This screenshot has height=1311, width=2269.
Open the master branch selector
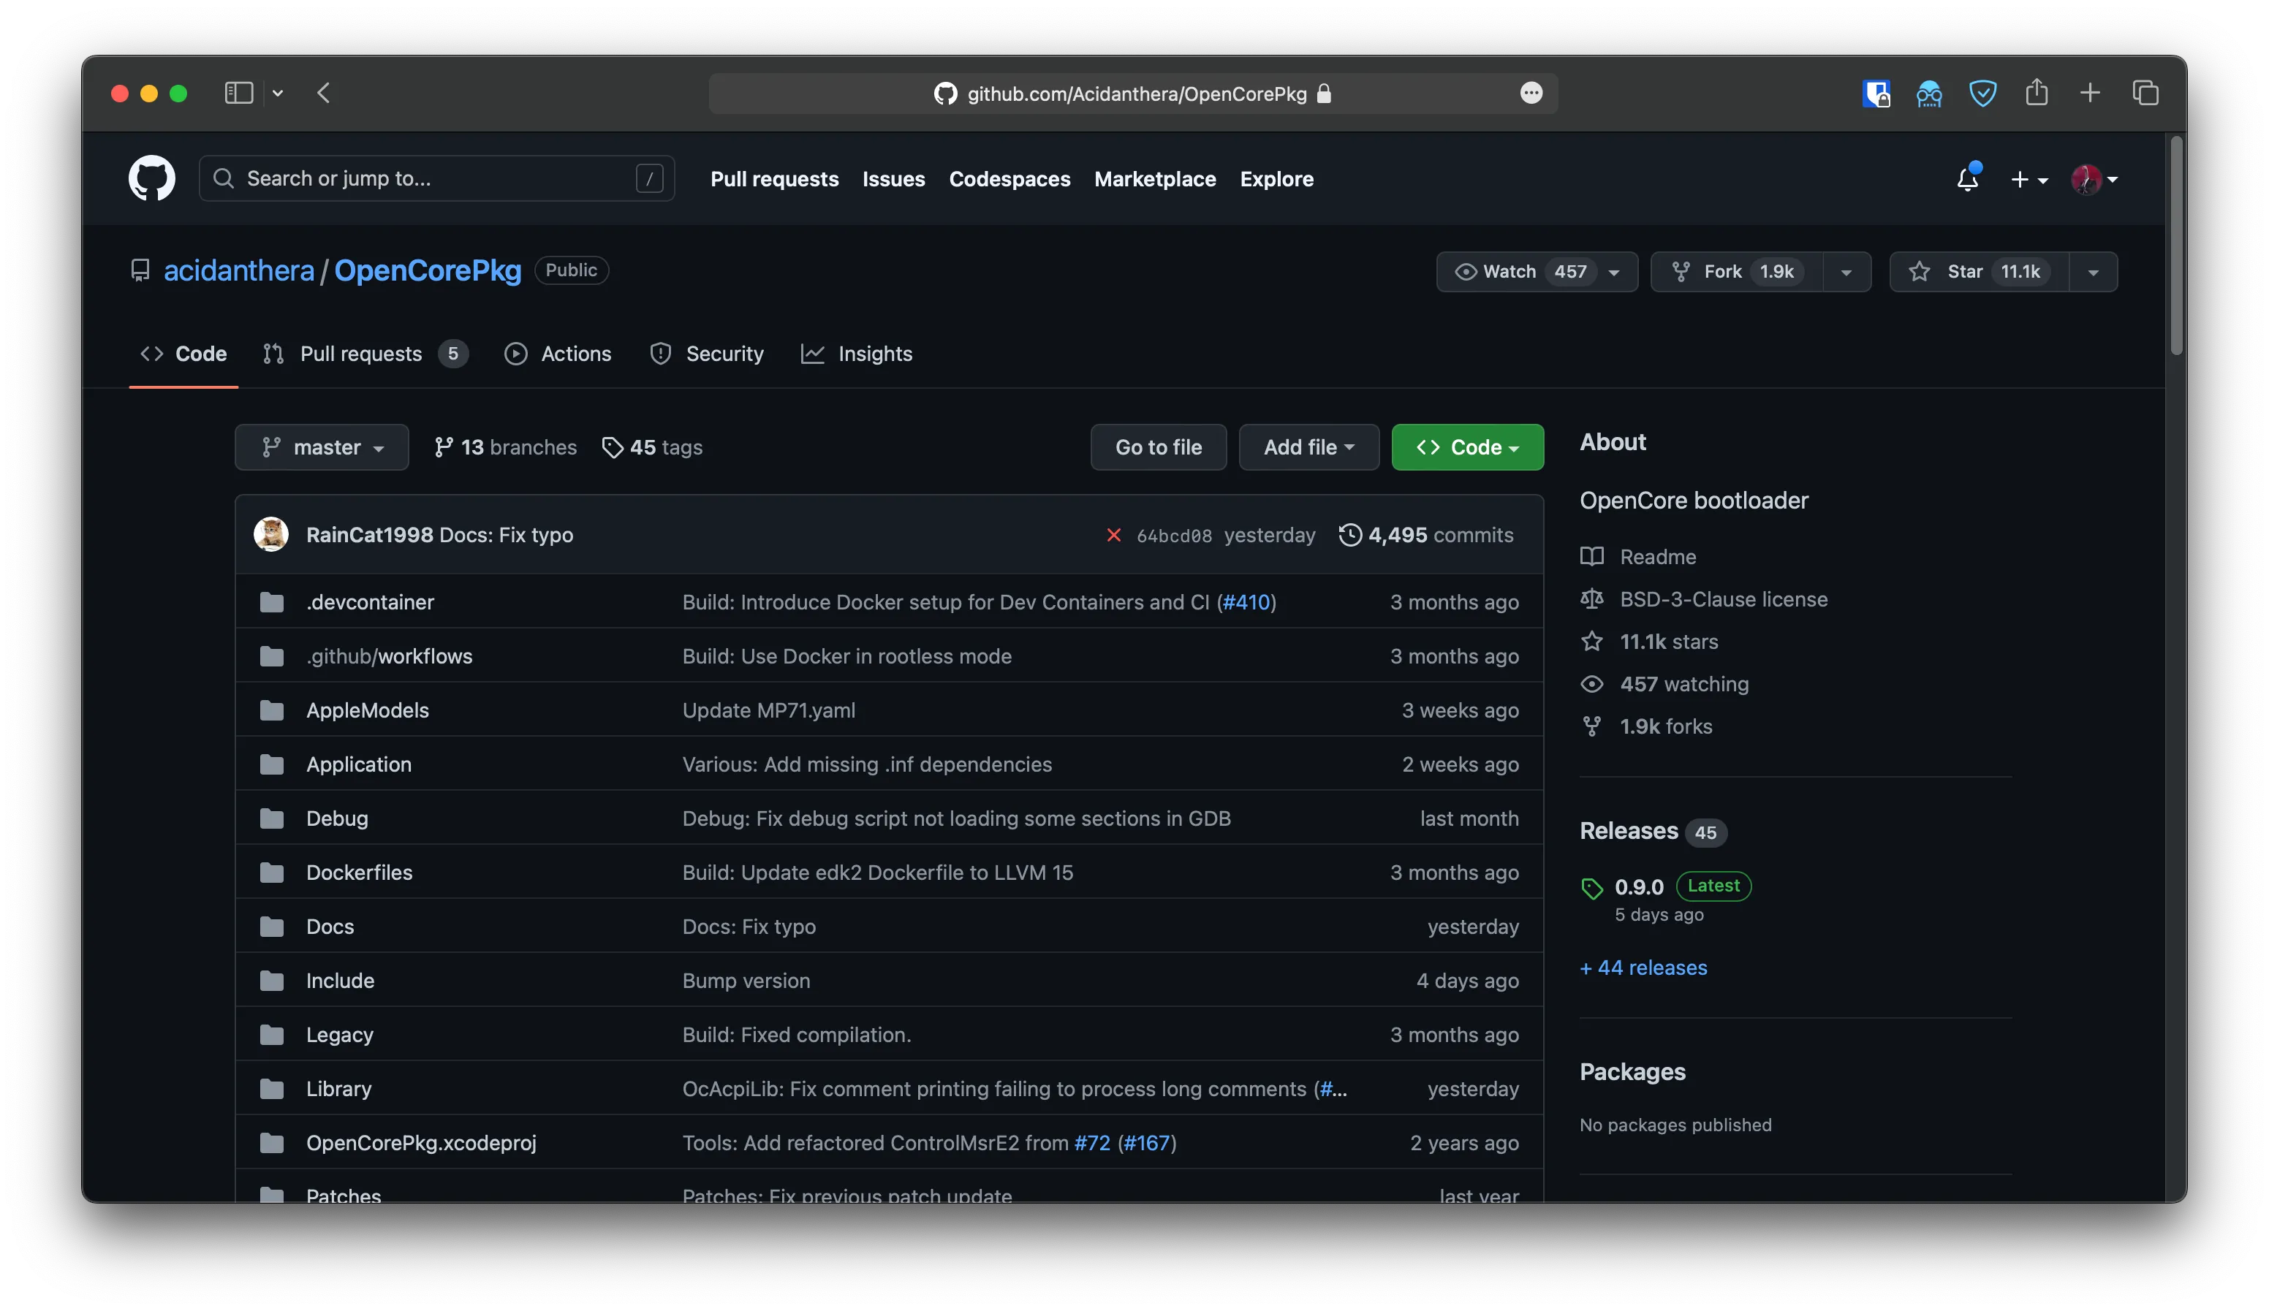pos(322,447)
